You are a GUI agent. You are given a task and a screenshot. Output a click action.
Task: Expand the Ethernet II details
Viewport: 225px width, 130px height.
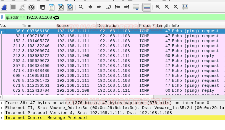(x=2, y=108)
